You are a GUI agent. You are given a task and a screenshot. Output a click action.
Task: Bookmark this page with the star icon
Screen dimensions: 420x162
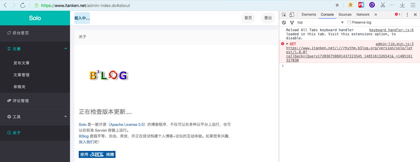(337, 5)
